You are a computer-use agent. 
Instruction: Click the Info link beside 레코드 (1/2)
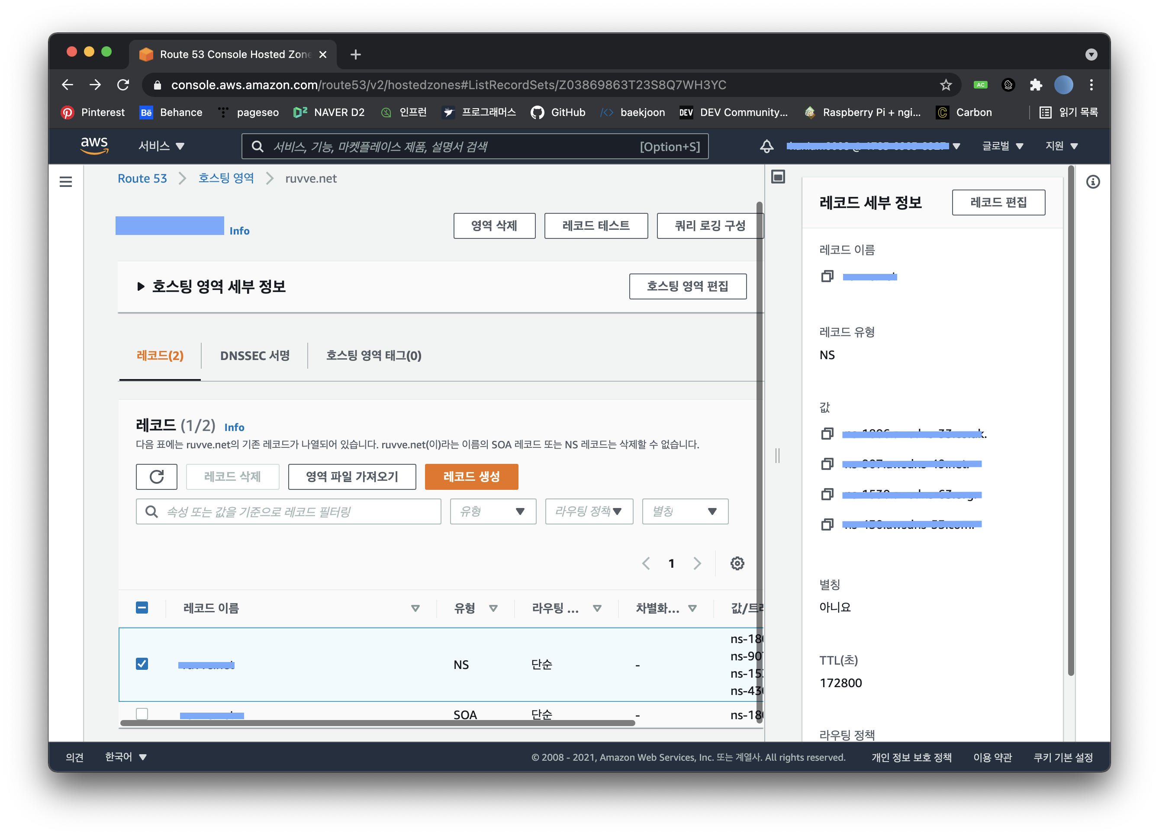[x=234, y=427]
